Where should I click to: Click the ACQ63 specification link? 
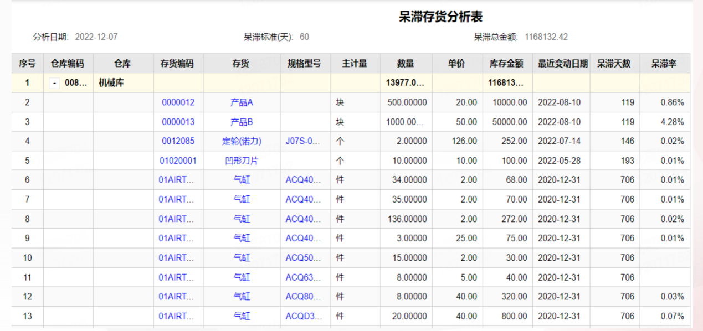pyautogui.click(x=303, y=277)
